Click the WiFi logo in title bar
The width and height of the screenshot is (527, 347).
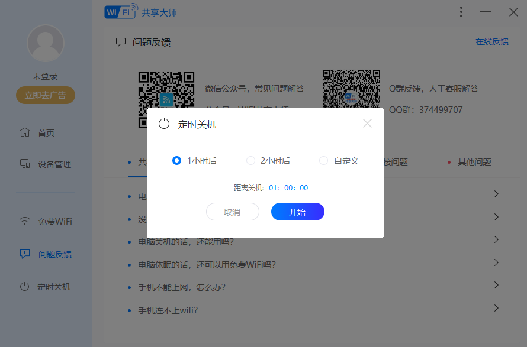pos(121,12)
